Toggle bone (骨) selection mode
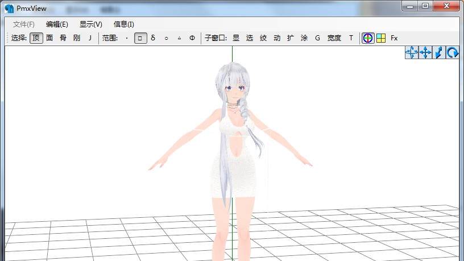The image size is (464, 261). (63, 38)
